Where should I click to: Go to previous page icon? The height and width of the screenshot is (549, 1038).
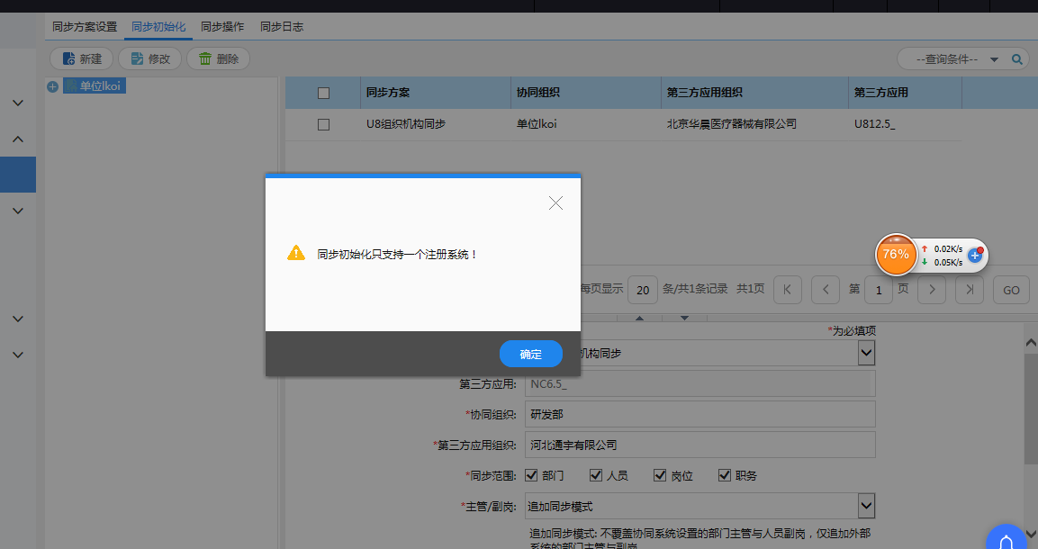826,290
